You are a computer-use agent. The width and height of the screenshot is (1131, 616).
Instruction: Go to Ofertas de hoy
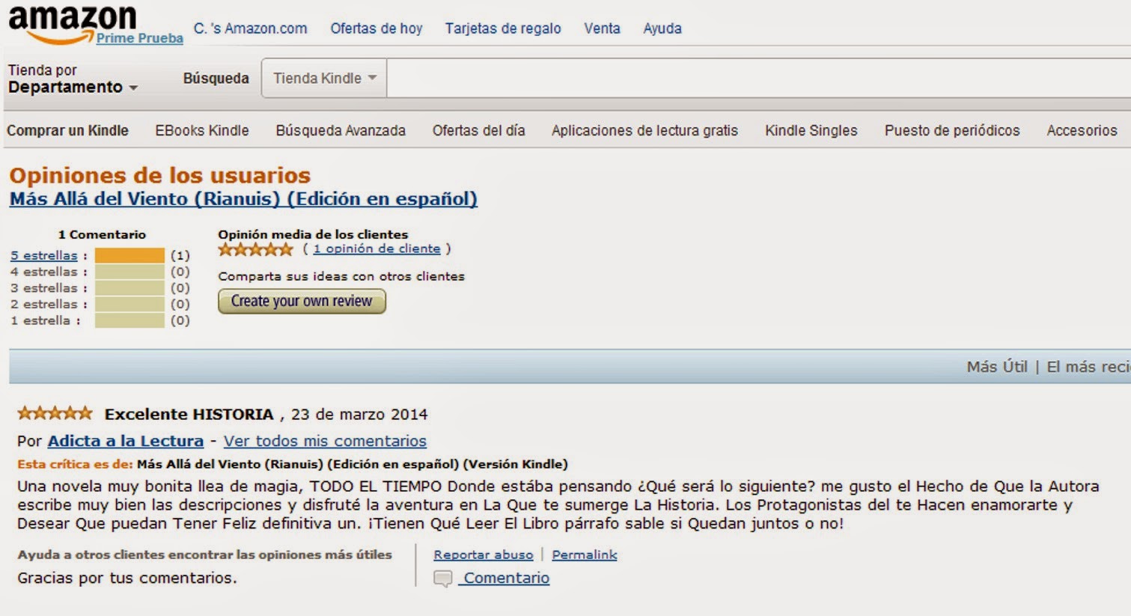(377, 28)
